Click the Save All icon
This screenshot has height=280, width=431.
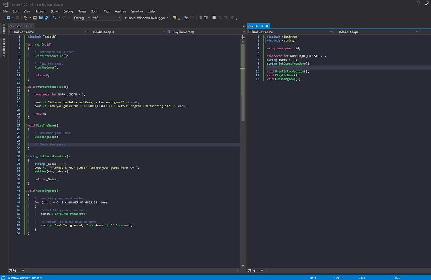coord(46,18)
